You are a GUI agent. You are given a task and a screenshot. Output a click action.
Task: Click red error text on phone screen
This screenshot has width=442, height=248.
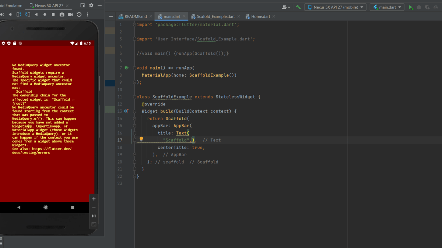(45, 109)
